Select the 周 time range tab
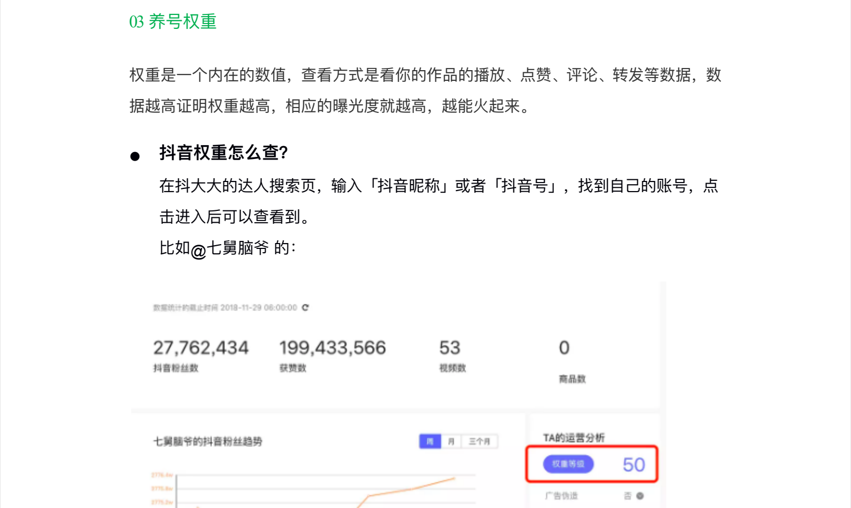Screen dimensions: 851x508 pyautogui.click(x=430, y=442)
